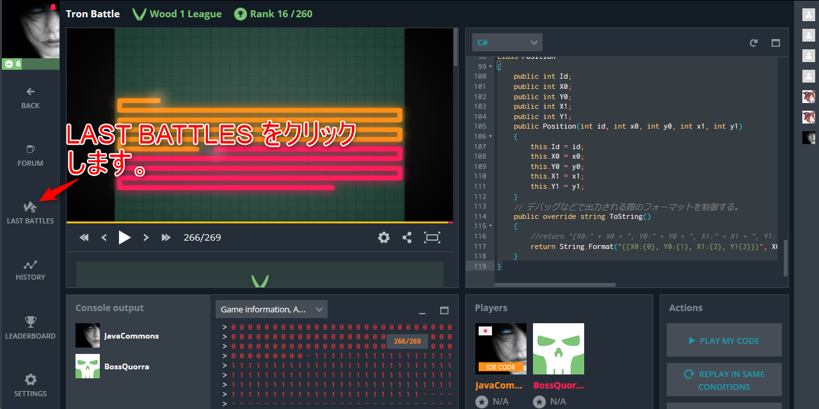Share the replay using share icon
This screenshot has width=819, height=409.
pyautogui.click(x=407, y=237)
